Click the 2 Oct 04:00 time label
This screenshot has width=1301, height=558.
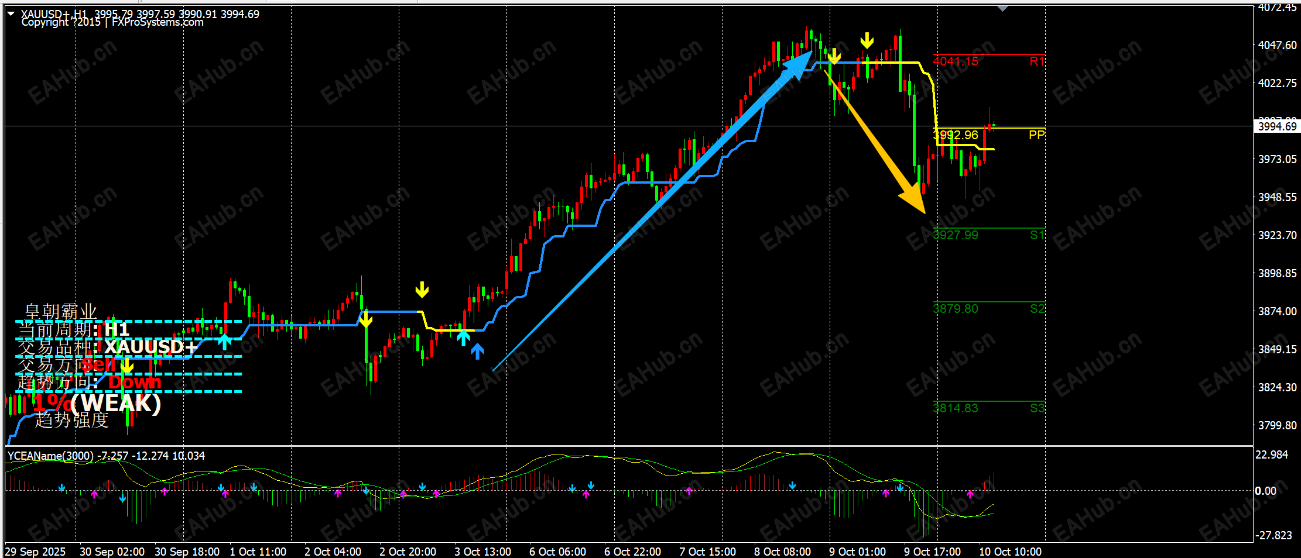[333, 552]
